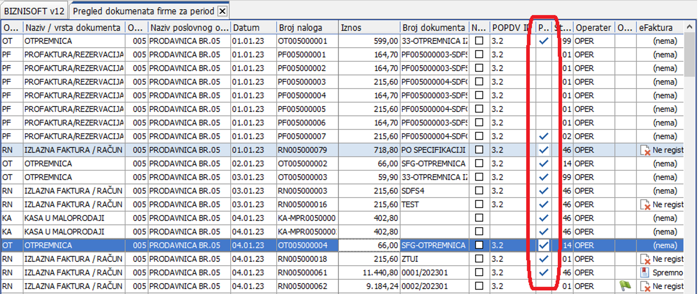Tick the N checkbox for row OT005000001

(479, 41)
